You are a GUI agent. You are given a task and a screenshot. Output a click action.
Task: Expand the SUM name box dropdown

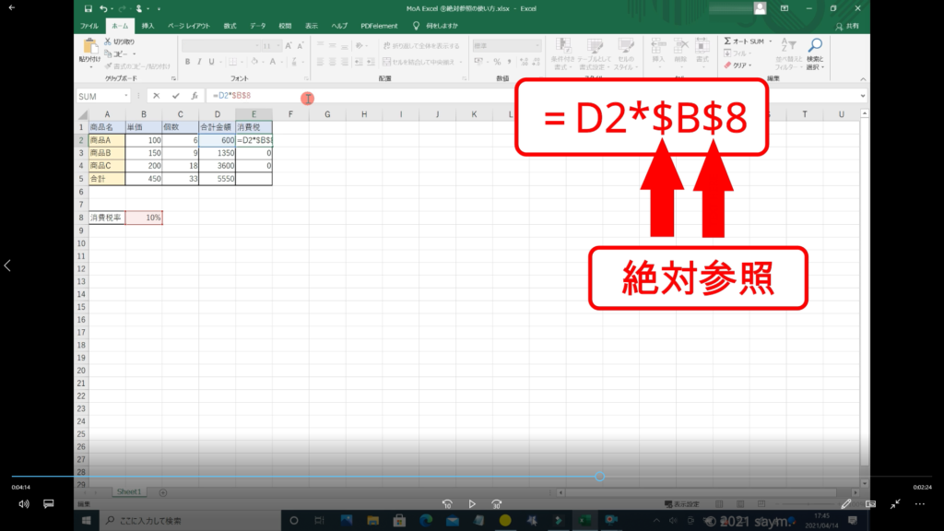coord(126,96)
